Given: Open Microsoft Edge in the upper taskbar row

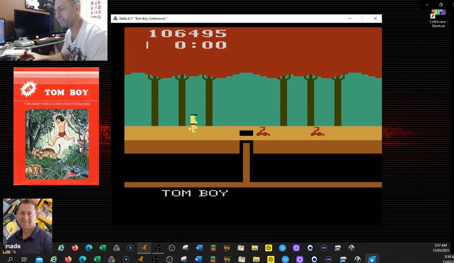Looking at the screenshot, I should pos(89,248).
